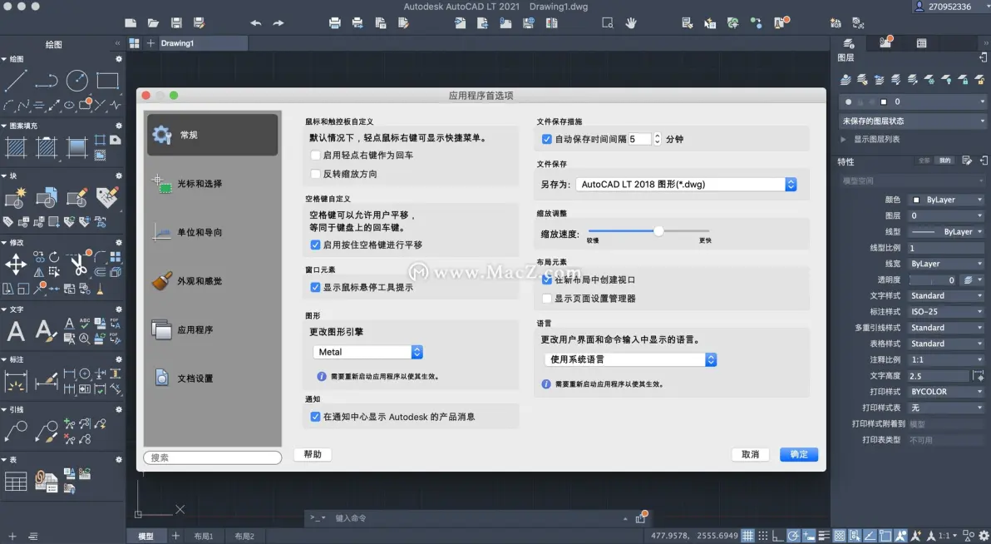This screenshot has height=544, width=991.
Task: Click the 透明度 slider in properties
Action: point(932,279)
